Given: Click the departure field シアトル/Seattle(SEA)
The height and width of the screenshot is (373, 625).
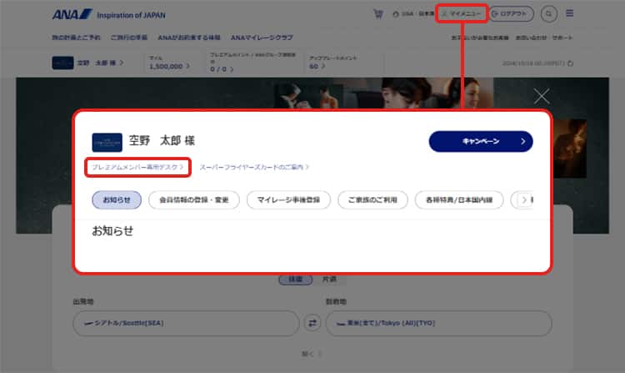Looking at the screenshot, I should point(185,323).
